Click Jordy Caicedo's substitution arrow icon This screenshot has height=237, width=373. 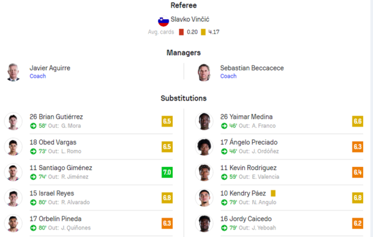[x=224, y=228]
